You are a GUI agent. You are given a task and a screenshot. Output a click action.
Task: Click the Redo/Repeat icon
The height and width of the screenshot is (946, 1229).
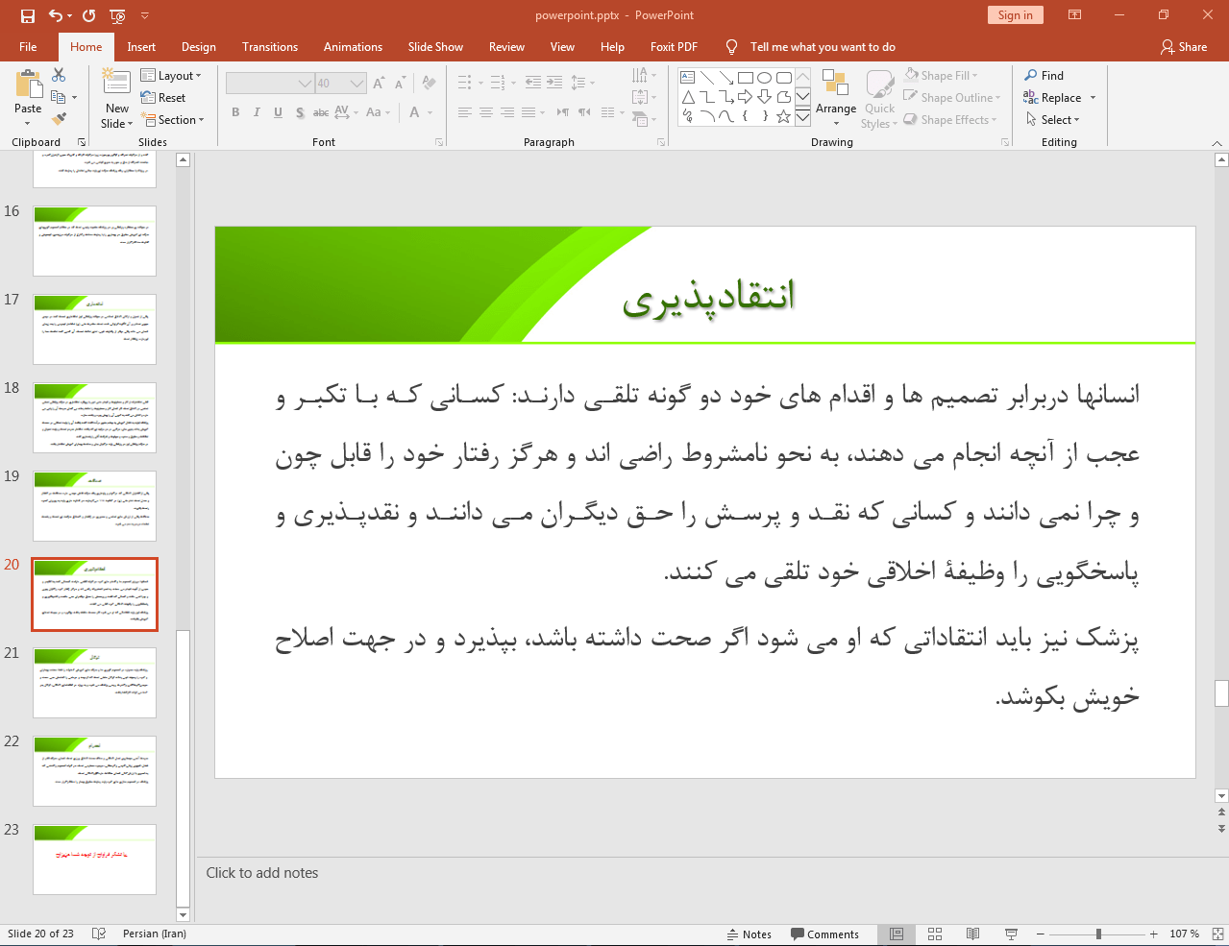[x=89, y=15]
